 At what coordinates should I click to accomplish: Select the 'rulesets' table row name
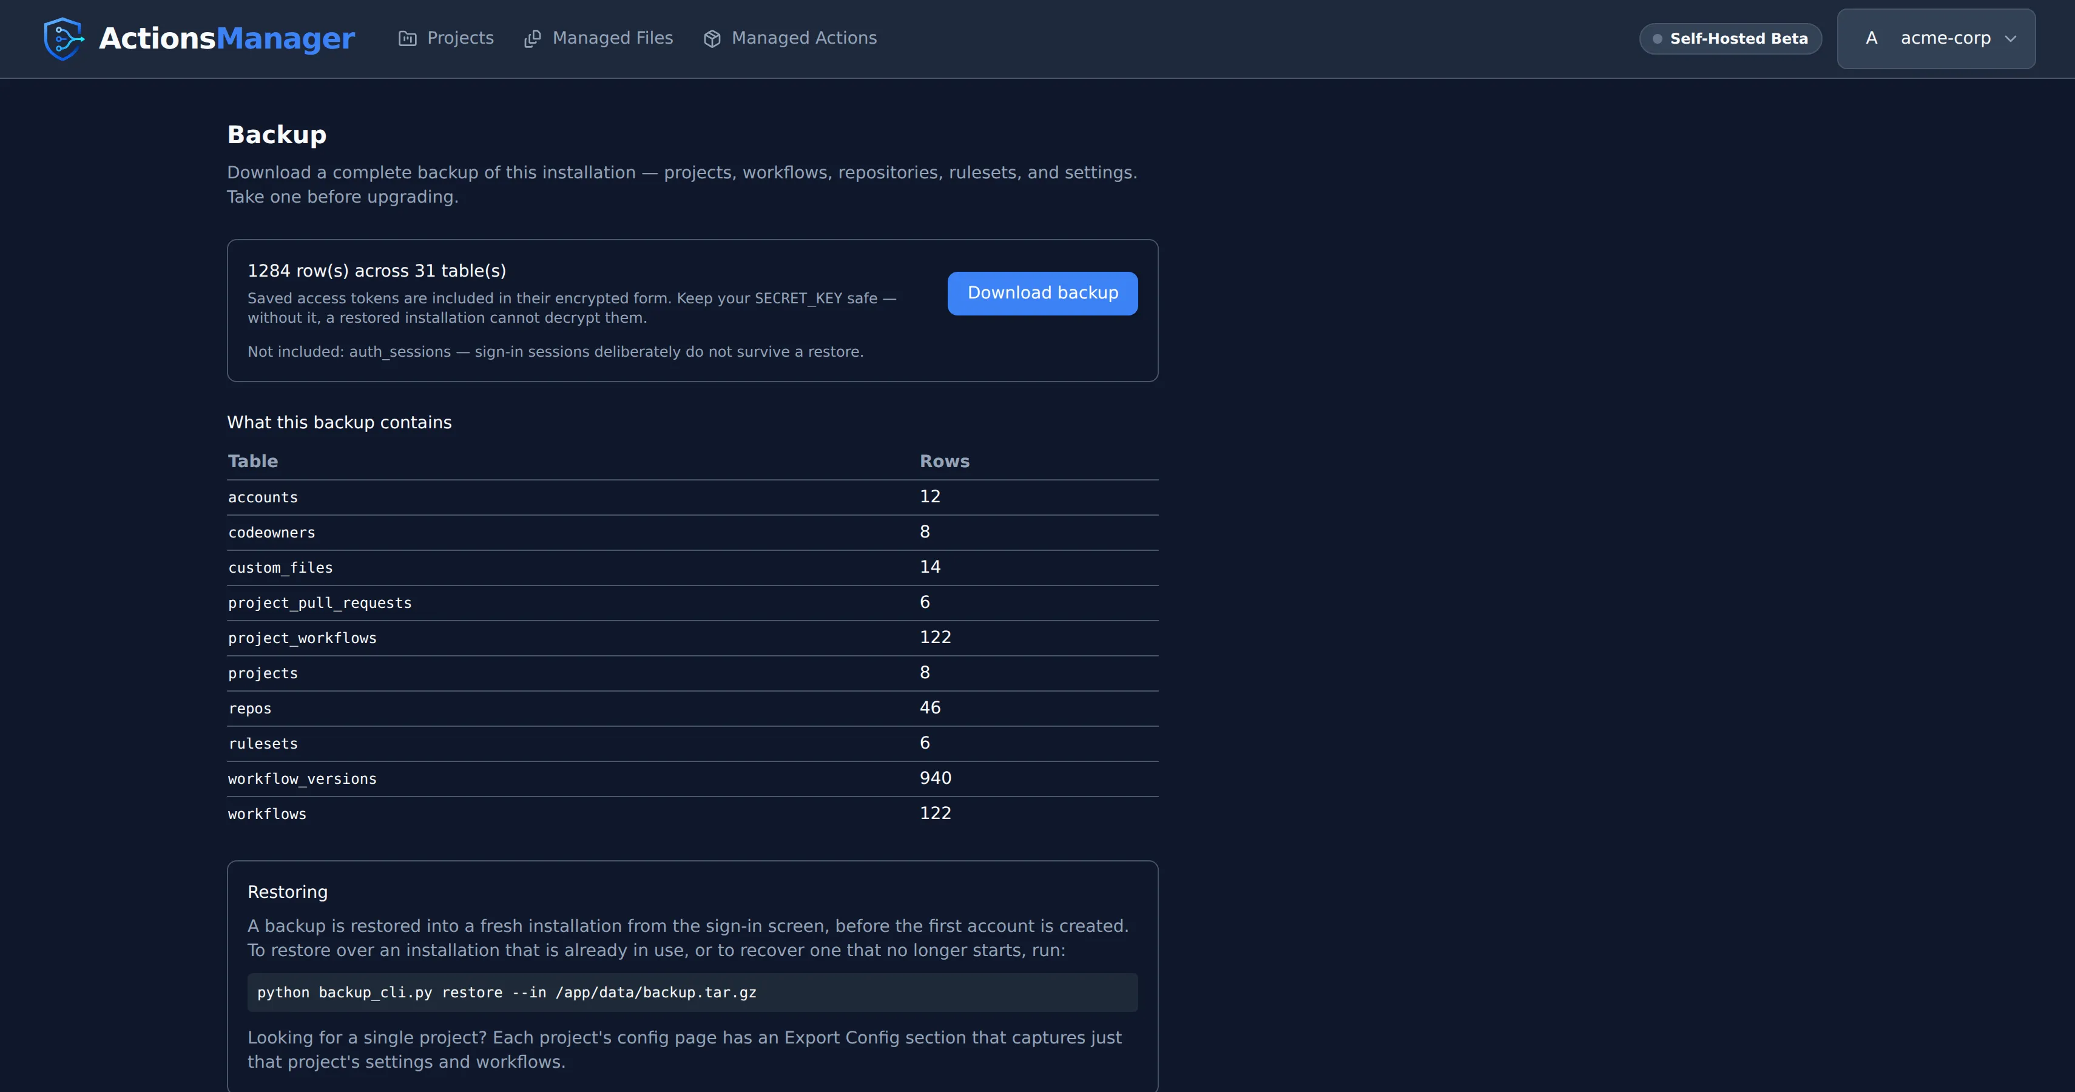(x=263, y=744)
